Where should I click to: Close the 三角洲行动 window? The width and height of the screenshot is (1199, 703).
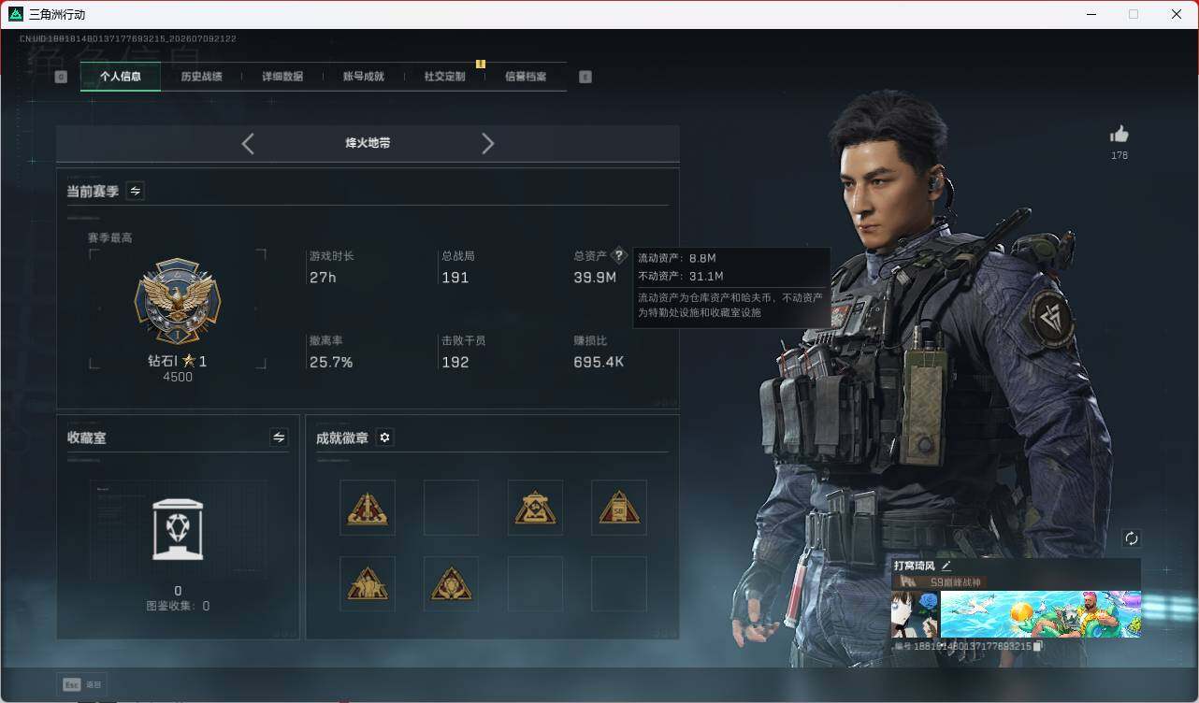pyautogui.click(x=1177, y=14)
